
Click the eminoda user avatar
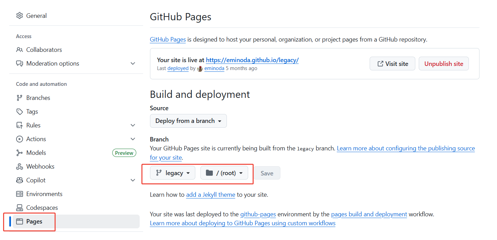pos(200,68)
